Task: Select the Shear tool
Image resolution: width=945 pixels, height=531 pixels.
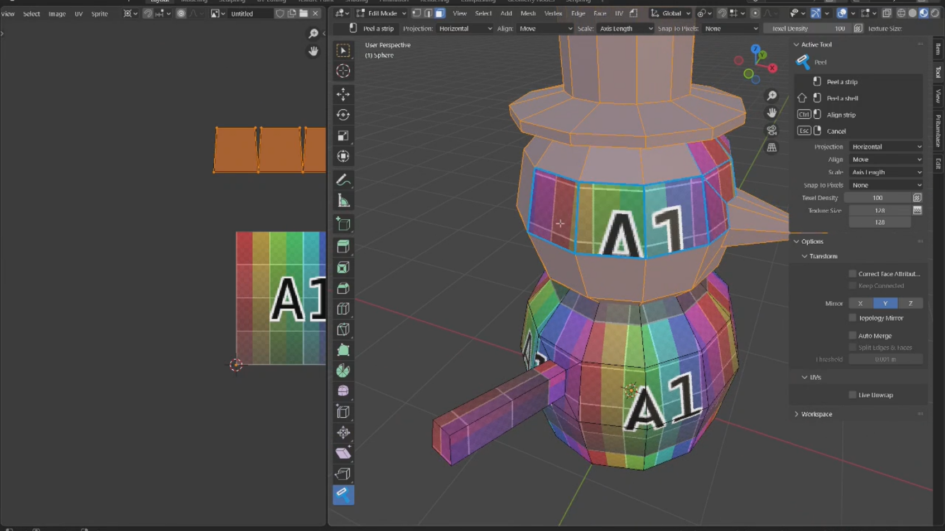Action: 343,453
